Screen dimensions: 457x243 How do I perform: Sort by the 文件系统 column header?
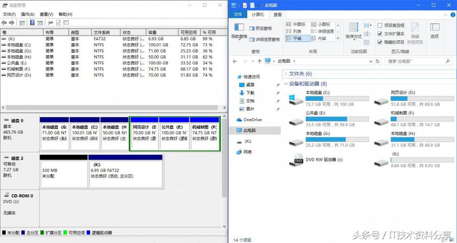tap(105, 32)
